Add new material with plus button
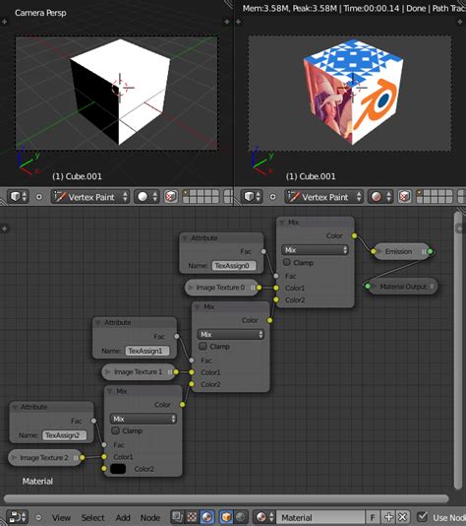 [x=388, y=517]
